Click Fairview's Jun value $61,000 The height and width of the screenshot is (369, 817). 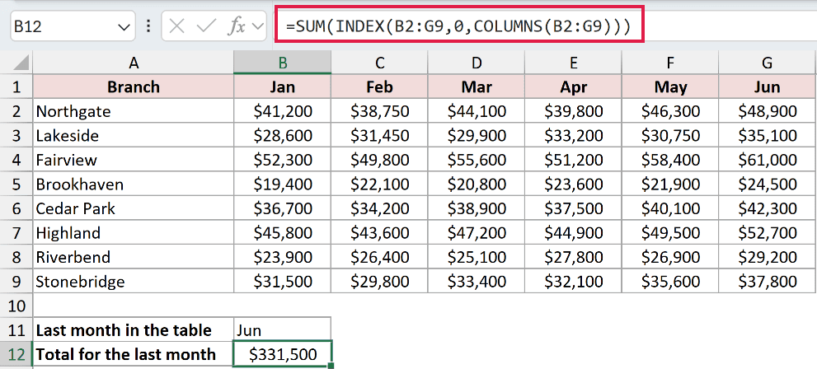tap(768, 160)
